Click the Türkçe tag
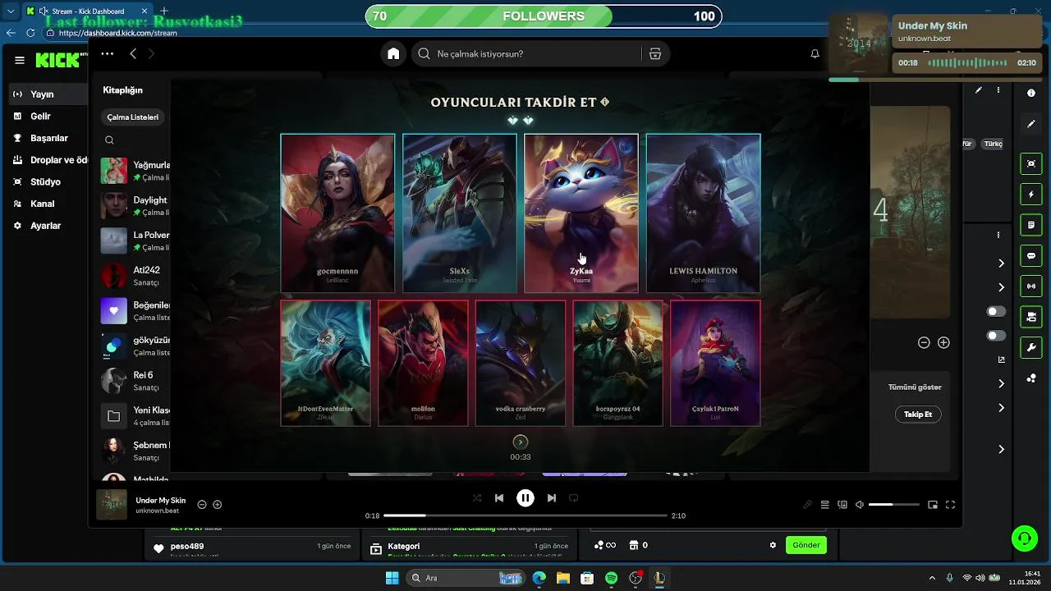1051x591 pixels. pos(993,144)
